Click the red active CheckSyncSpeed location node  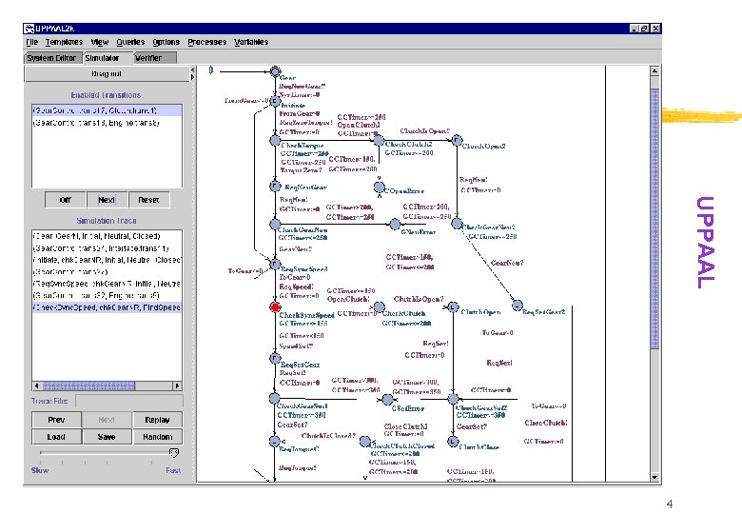click(x=275, y=307)
